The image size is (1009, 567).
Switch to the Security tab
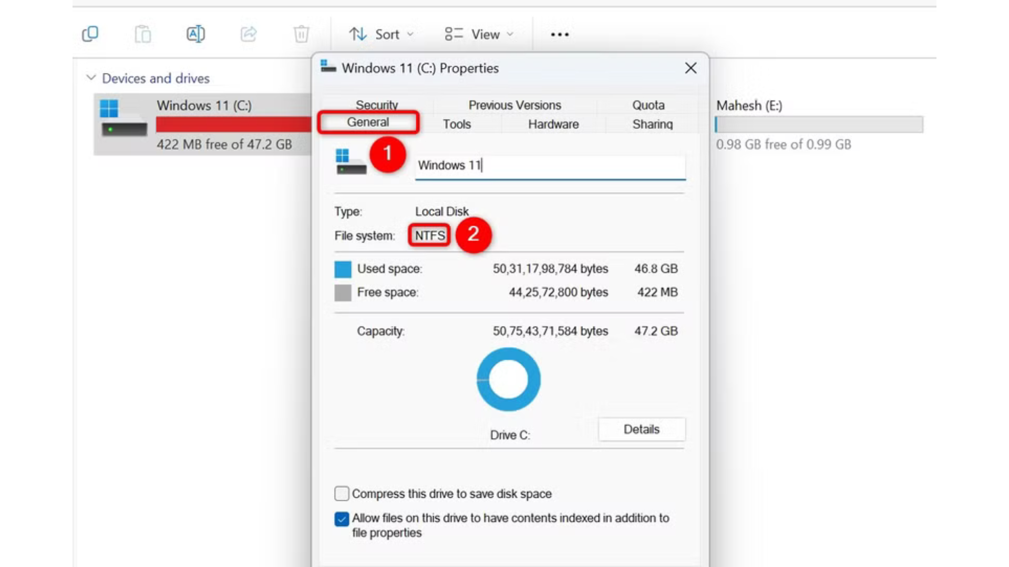[377, 104]
